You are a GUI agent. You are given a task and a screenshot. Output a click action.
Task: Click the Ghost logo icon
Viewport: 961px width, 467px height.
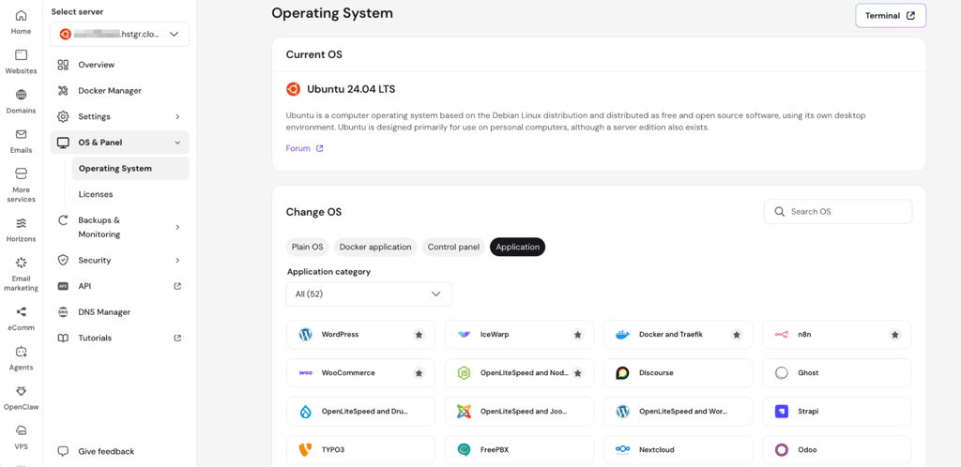click(x=782, y=372)
